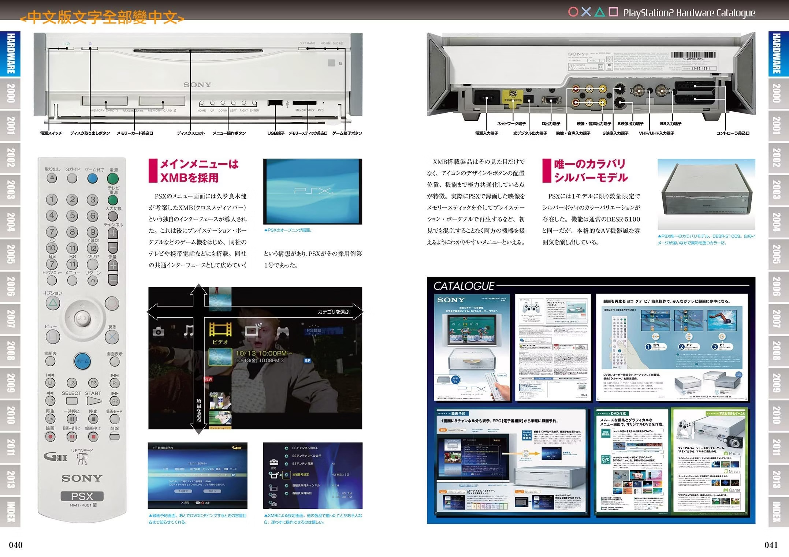Screen dimensions: 789x557
Task: Click the red 録画 record button on remote
Action: (51, 437)
